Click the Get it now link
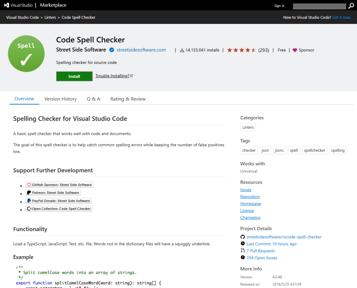 342,17
